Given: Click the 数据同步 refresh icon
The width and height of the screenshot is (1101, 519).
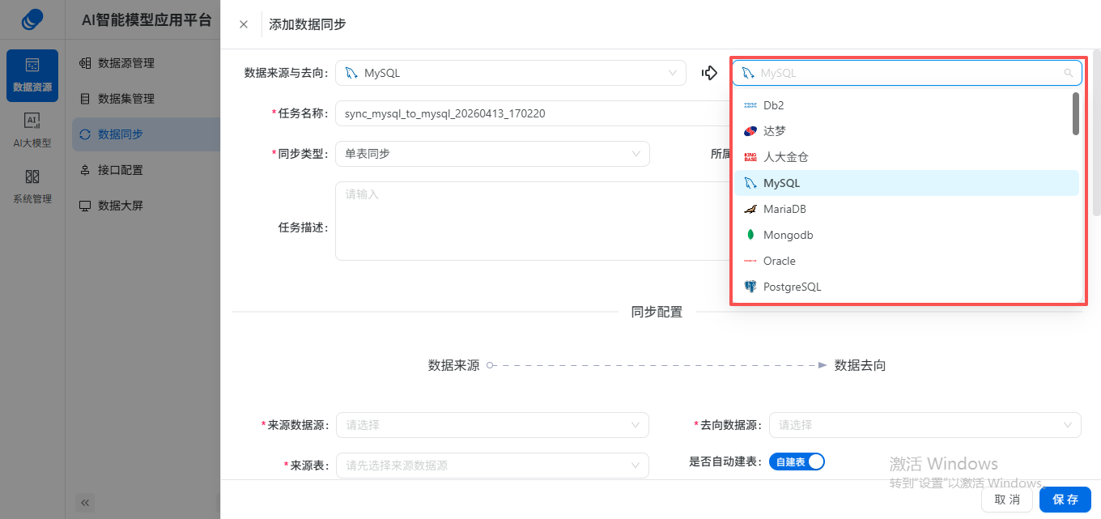Looking at the screenshot, I should click(x=85, y=134).
